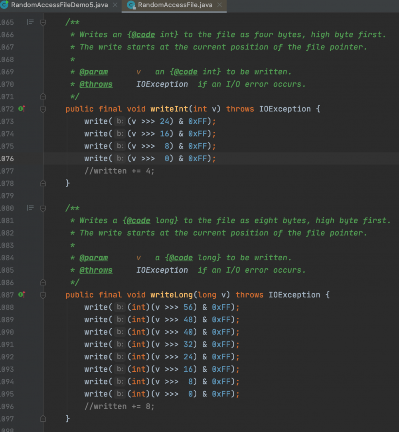Image resolution: width=399 pixels, height=432 pixels.
Task: Select the RandomAccessFile.java tab
Action: pyautogui.click(x=175, y=5)
